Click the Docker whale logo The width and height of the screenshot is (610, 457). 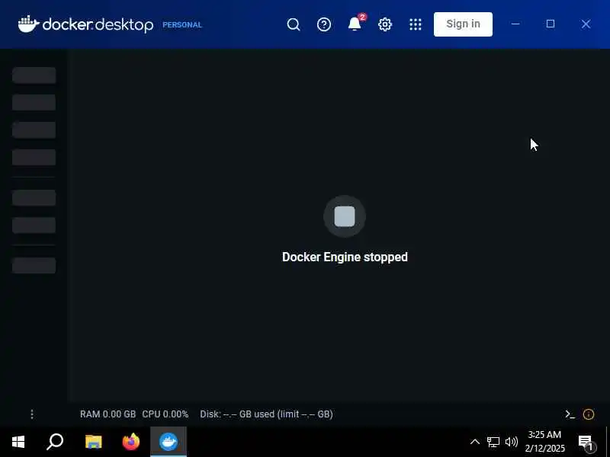28,24
